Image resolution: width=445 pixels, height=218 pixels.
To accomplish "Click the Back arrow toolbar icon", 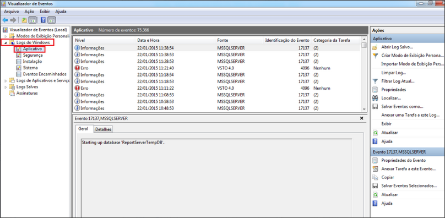I will point(5,20).
